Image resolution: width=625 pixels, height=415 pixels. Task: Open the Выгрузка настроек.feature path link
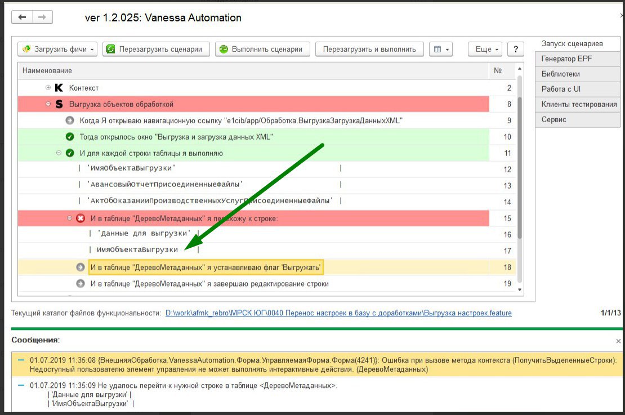(338, 313)
